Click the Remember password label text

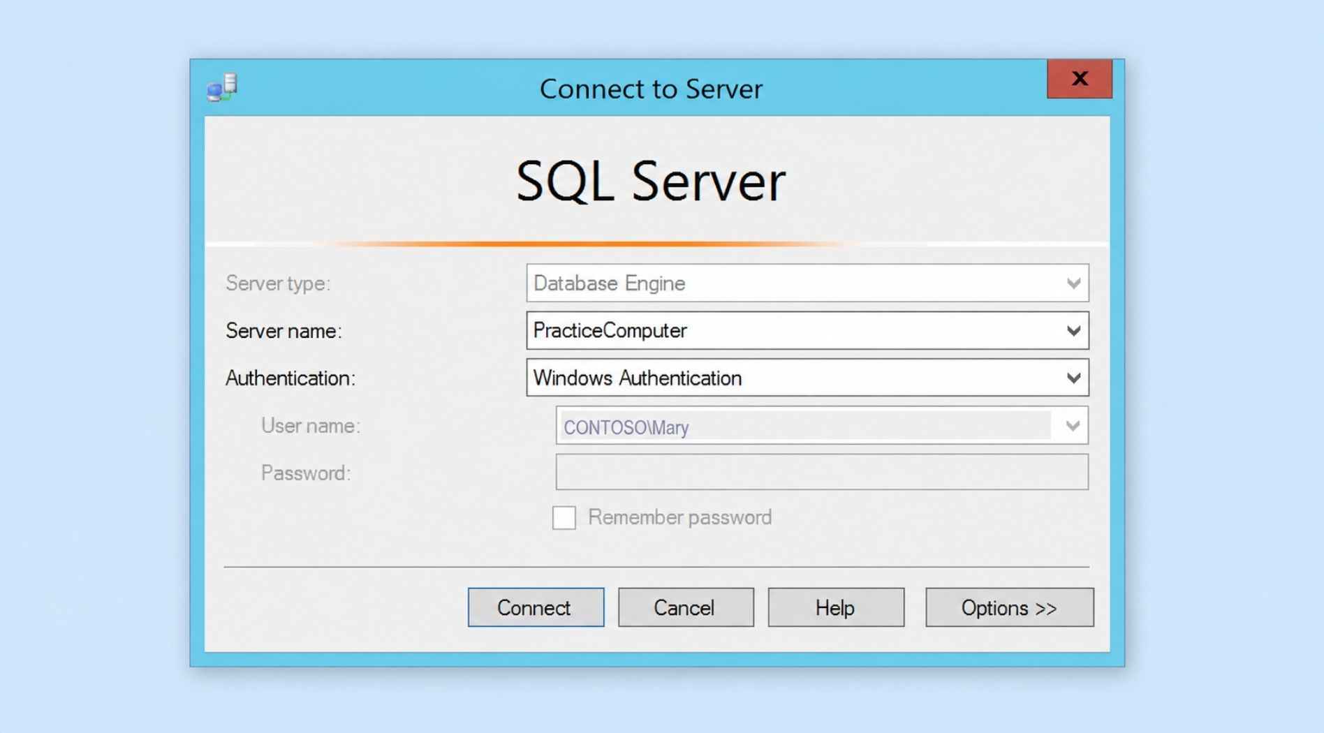(680, 517)
